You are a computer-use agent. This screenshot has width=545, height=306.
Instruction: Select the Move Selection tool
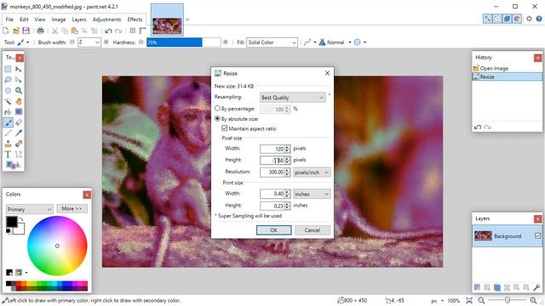coord(19,80)
